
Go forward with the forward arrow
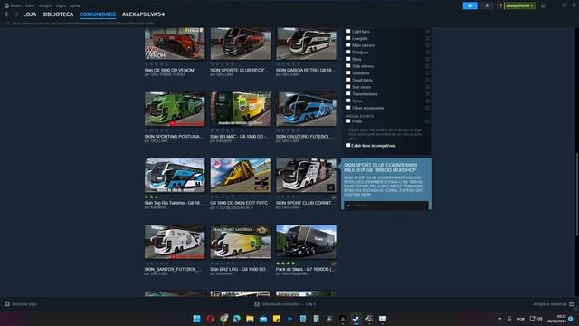click(x=16, y=14)
